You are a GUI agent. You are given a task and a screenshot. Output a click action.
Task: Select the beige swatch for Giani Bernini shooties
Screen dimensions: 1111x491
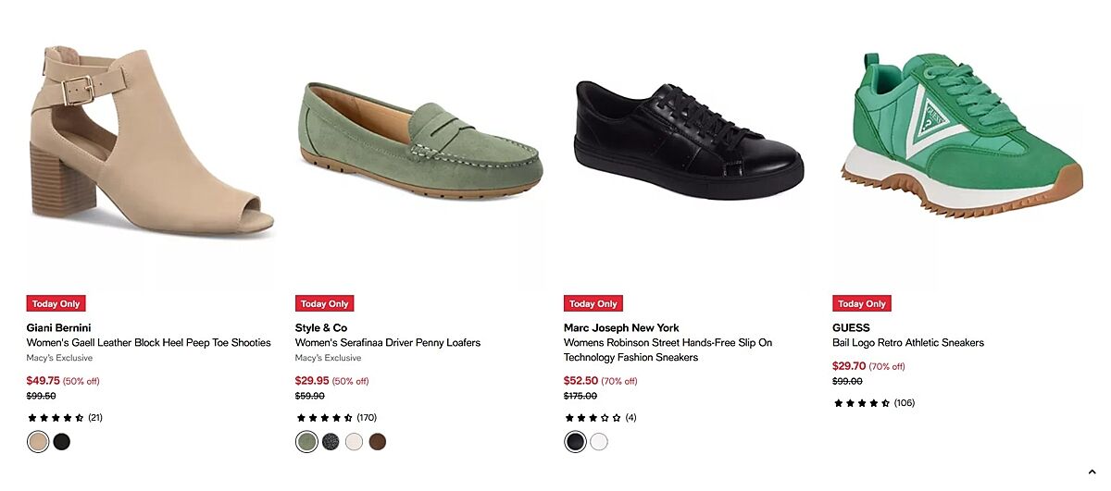click(x=38, y=442)
